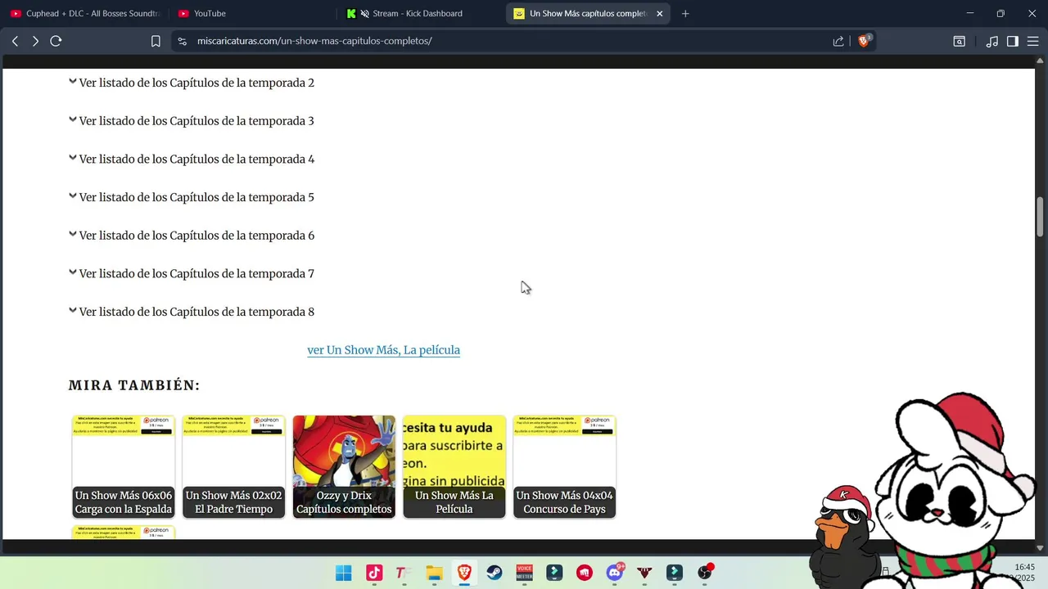The width and height of the screenshot is (1048, 589).
Task: Open the Brave playlist music icon
Action: [x=992, y=41]
